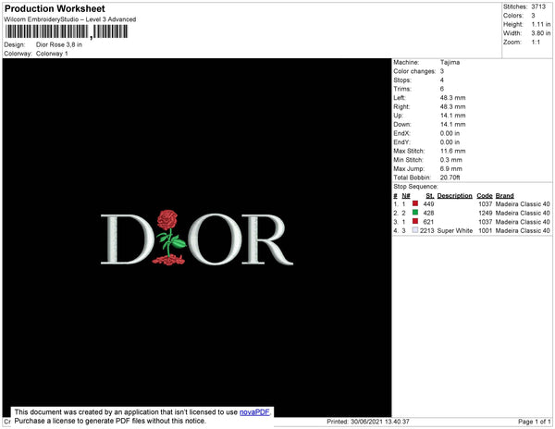Click the Design name Dior Rose text
Screen dimensions: 555x429
[59, 44]
